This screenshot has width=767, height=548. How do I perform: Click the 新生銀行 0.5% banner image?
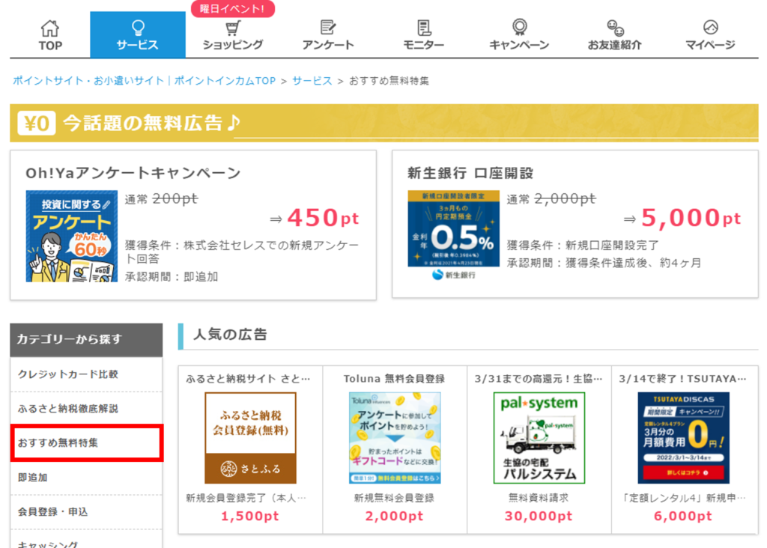453,235
